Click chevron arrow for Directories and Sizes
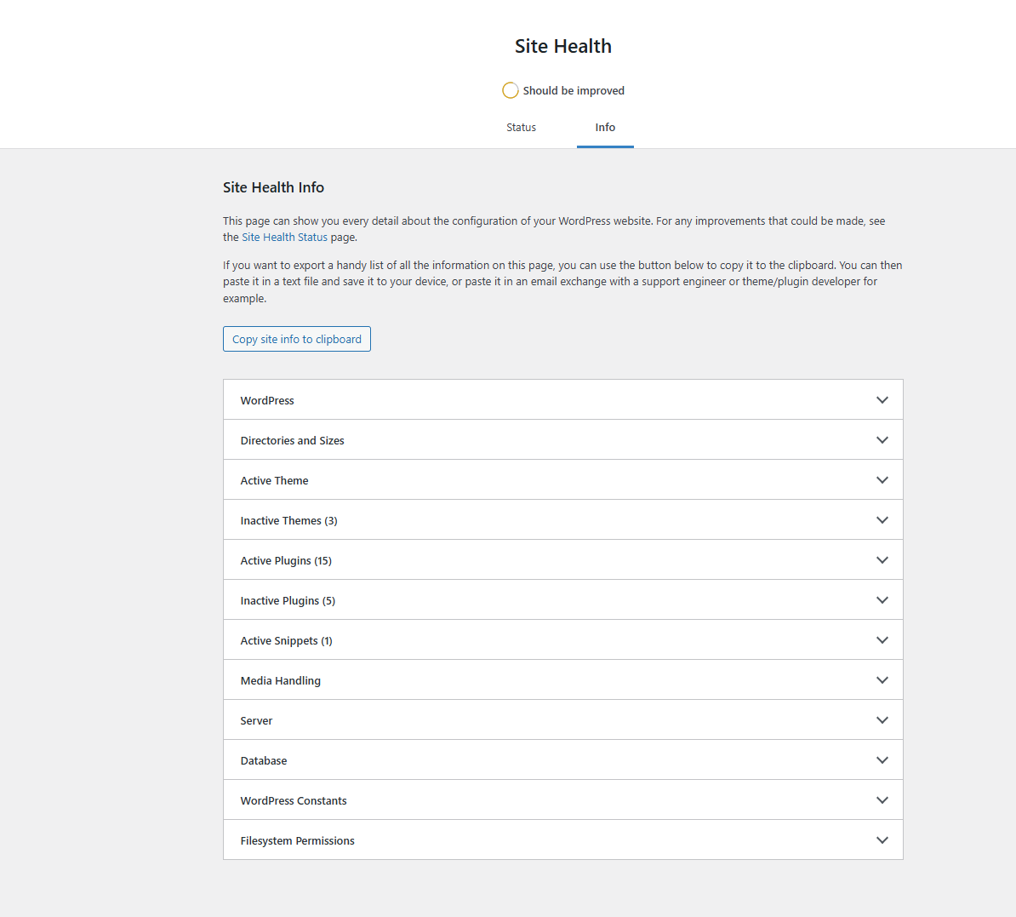Screen dimensions: 1016x917 882,440
